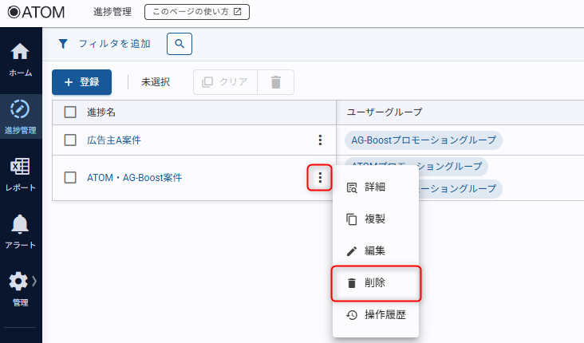
Task: Toggle three-dot menu for ATOM・AG-Boost案件
Action: point(320,178)
